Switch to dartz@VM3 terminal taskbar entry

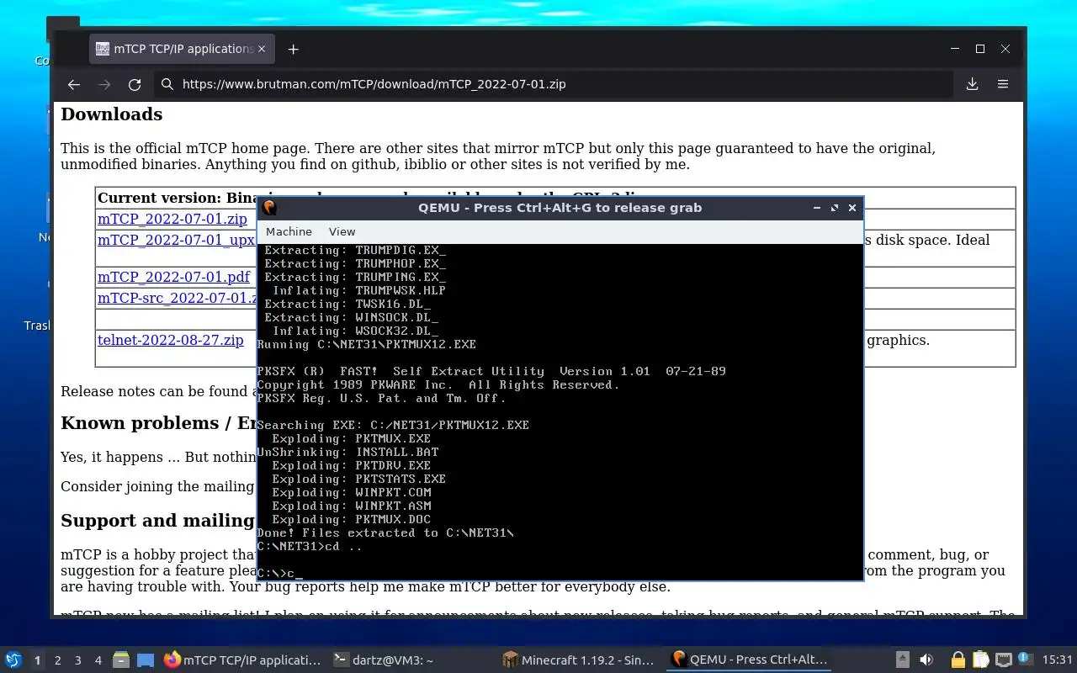coord(411,660)
